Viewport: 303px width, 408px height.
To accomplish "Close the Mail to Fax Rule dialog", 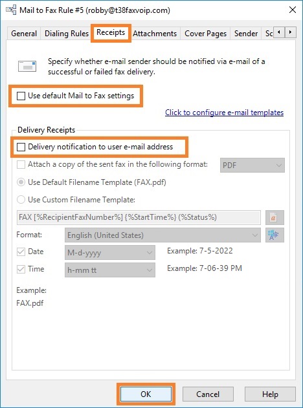I will point(293,10).
